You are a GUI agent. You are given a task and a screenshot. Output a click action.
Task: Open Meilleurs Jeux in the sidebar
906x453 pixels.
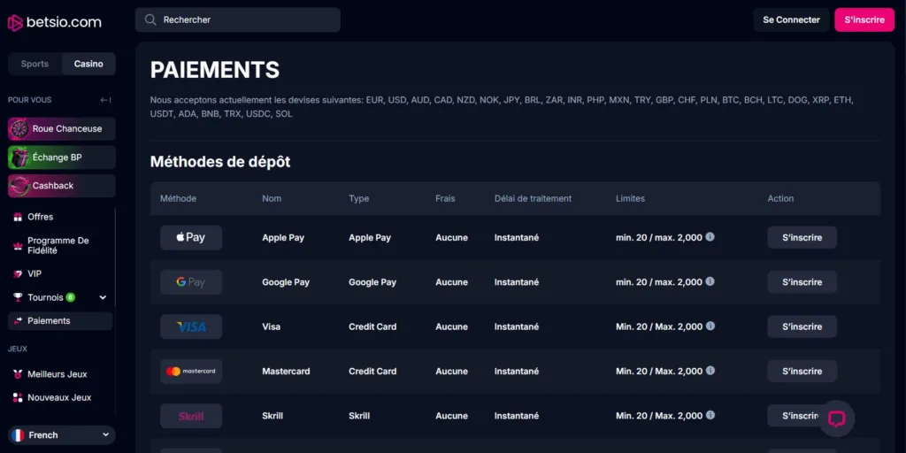(x=57, y=374)
